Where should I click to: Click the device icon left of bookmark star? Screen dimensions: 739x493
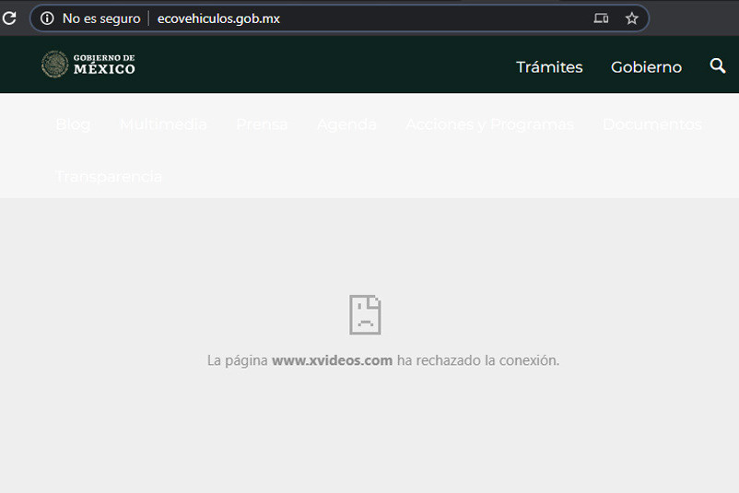[601, 18]
